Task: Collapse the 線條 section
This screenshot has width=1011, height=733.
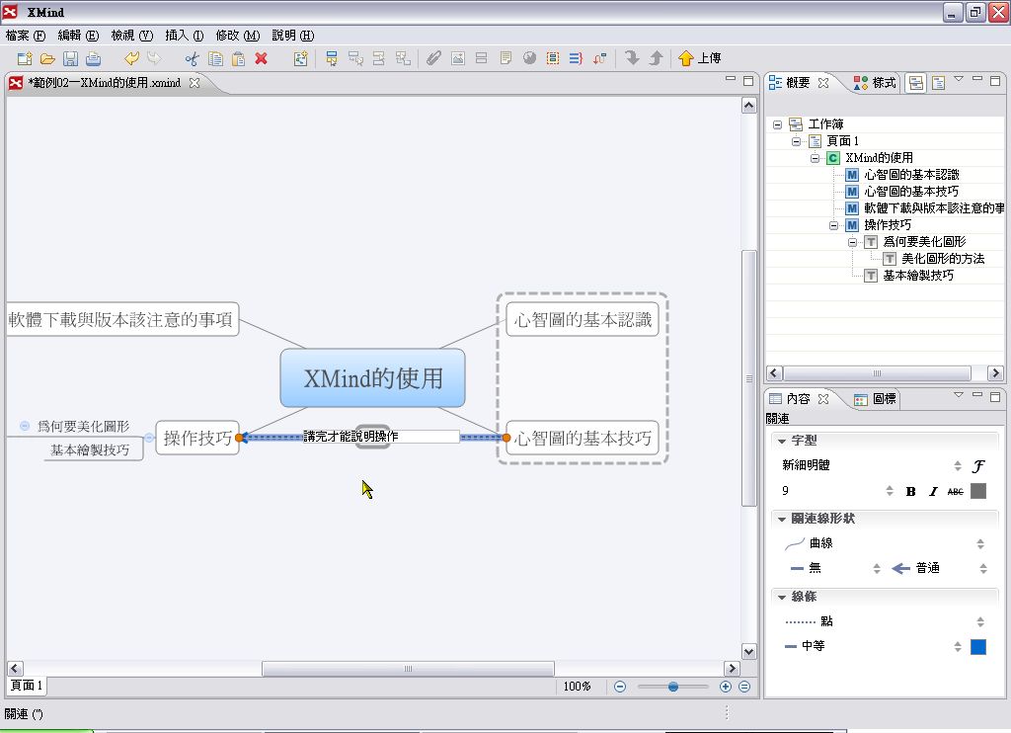Action: 782,597
